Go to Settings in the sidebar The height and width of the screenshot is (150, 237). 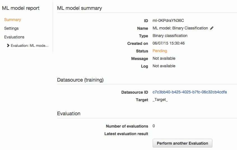[x=11, y=28]
